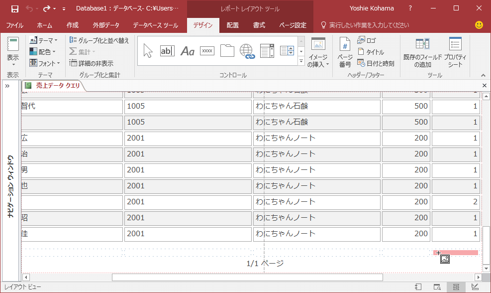491x293 pixels.
Task: Open Quick Access Toolbar customize dropdown
Action: 64,9
